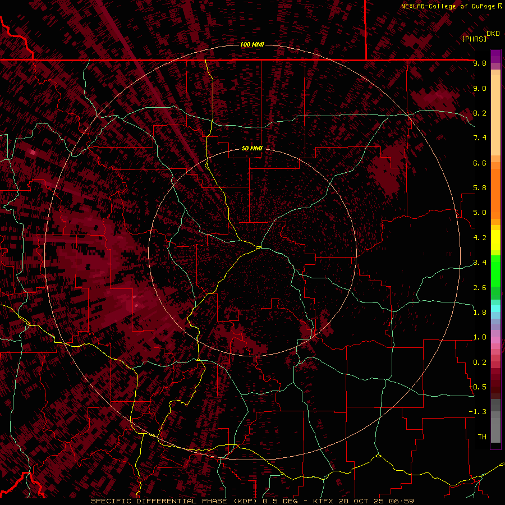Viewport: 505px width, 505px height.
Task: Click the 50 NMI range ring label
Action: [252, 149]
